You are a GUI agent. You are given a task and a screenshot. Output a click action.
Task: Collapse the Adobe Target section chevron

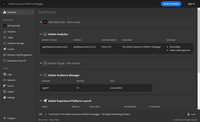(x=41, y=63)
